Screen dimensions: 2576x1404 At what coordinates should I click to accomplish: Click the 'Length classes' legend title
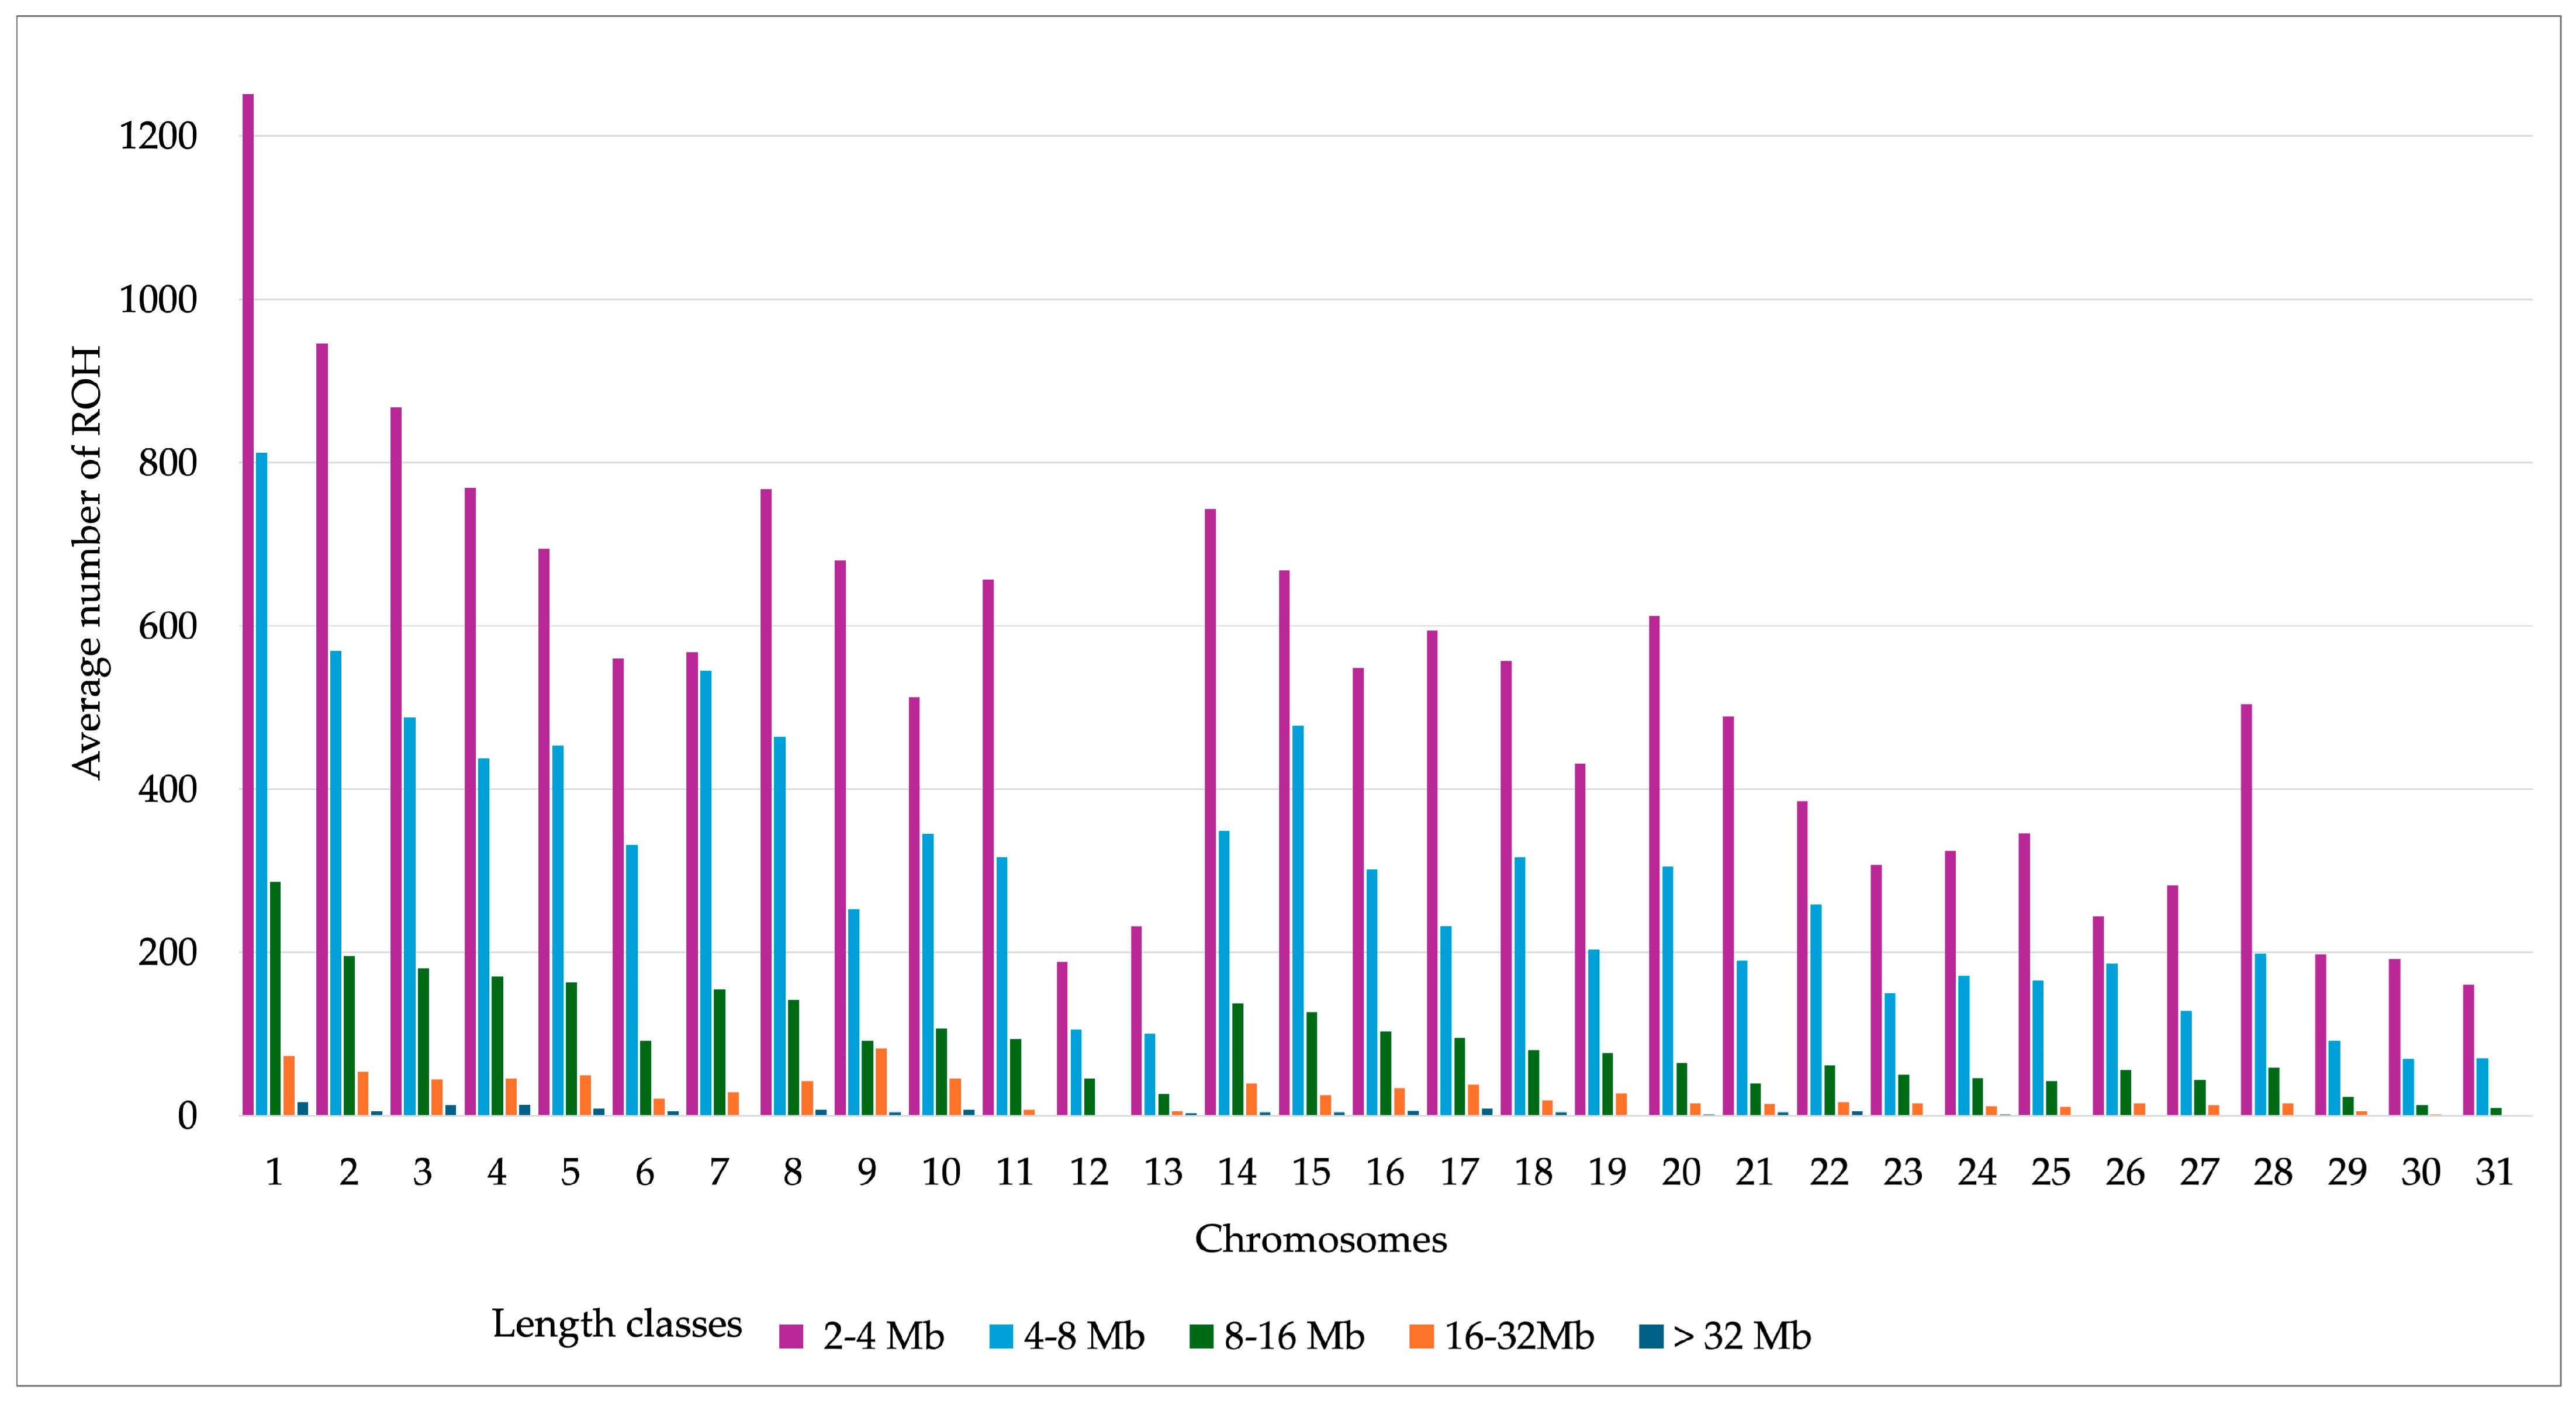point(616,1323)
